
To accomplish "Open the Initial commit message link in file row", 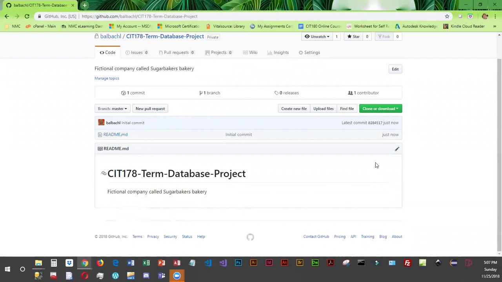I will coord(238,134).
